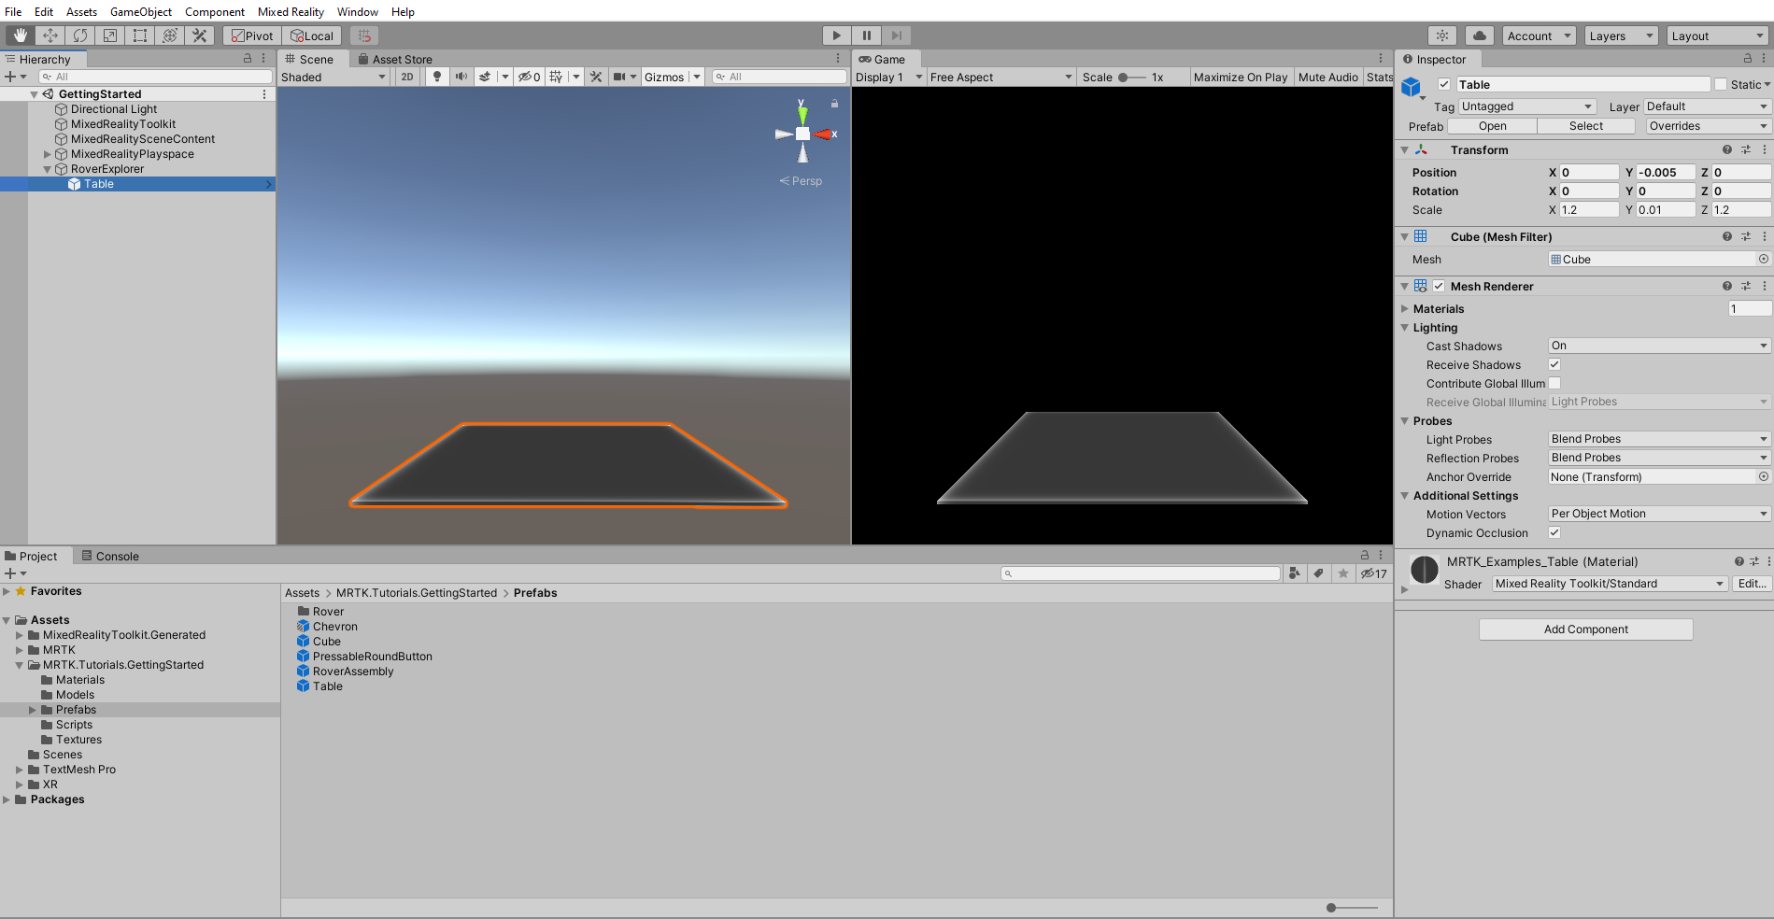Search by type in Project panel
1774x919 pixels.
1295,573
